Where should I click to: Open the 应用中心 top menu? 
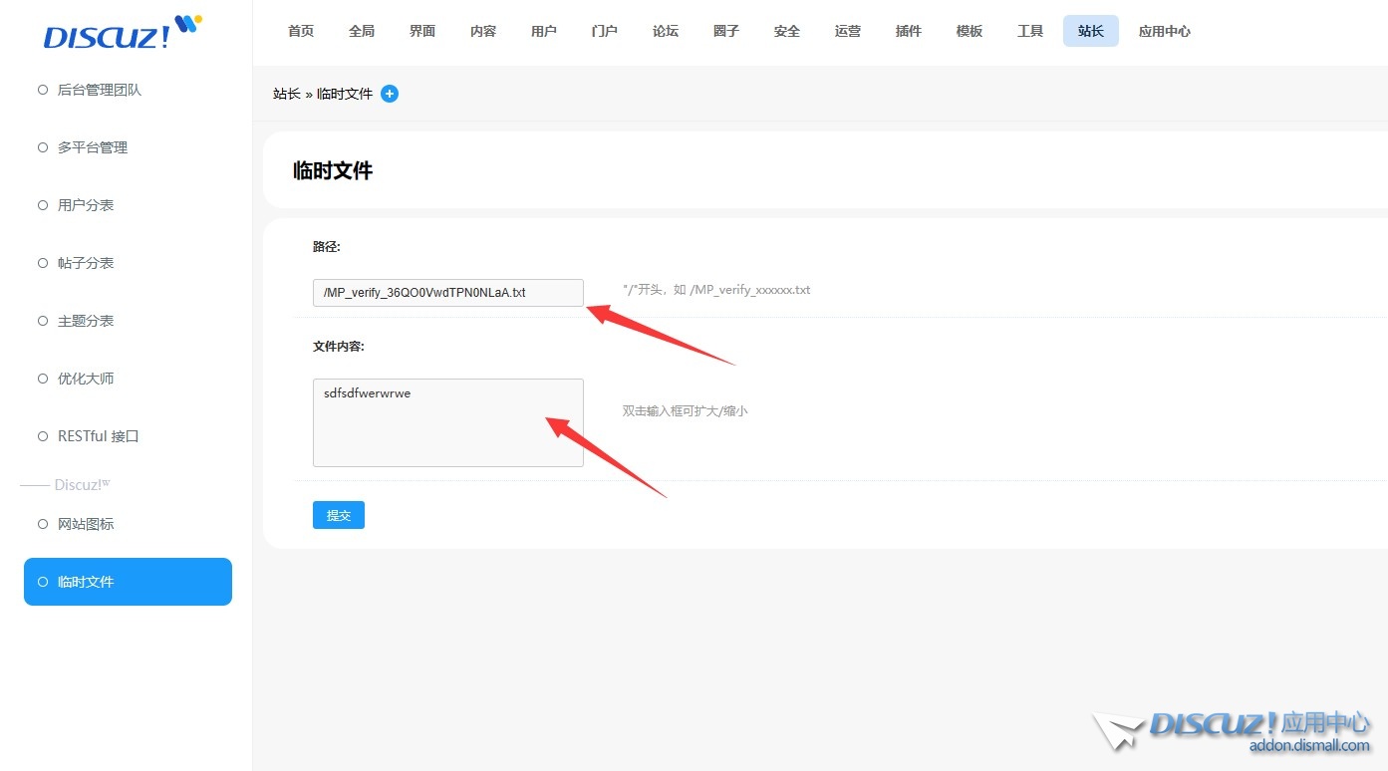click(x=1165, y=31)
